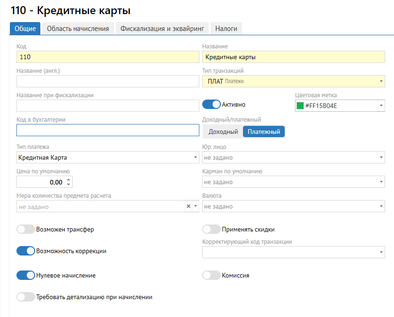Screen dimensions: 394x317
Task: Open the Цветовая метка dropdown arrow
Action: pos(381,106)
